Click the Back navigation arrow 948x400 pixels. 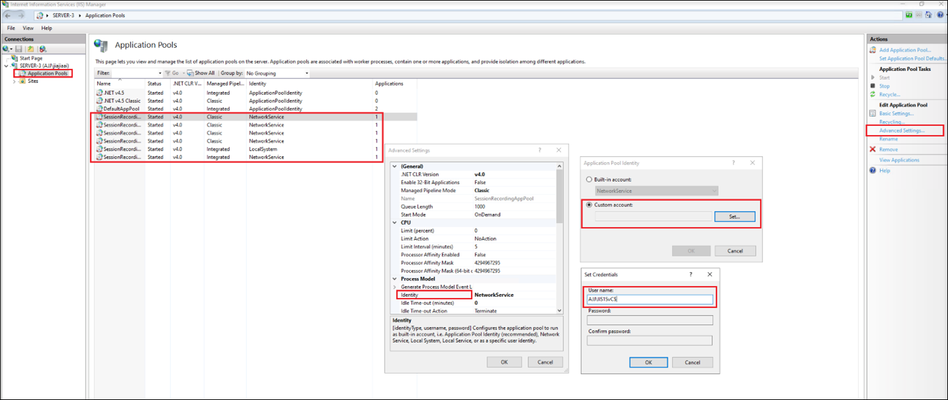(x=7, y=15)
